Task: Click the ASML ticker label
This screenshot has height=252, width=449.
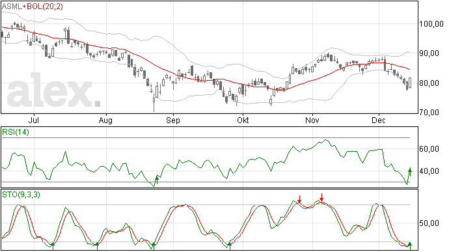Action: coord(12,7)
